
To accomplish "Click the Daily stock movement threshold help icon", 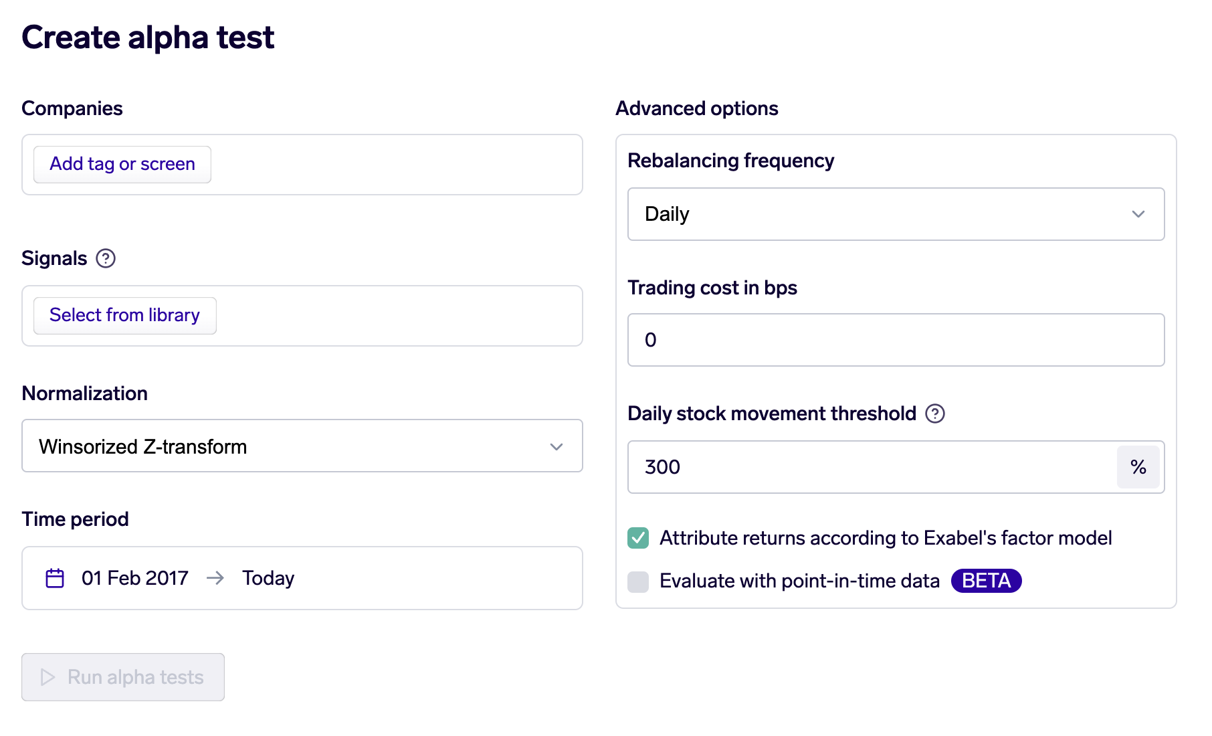I will [x=934, y=413].
